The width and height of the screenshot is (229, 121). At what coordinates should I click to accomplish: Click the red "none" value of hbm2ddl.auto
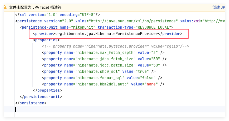pyautogui.click(x=151, y=84)
